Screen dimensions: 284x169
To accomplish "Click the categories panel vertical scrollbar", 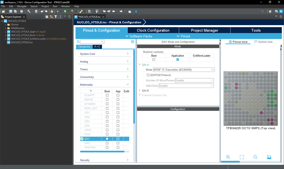I will tap(134, 86).
